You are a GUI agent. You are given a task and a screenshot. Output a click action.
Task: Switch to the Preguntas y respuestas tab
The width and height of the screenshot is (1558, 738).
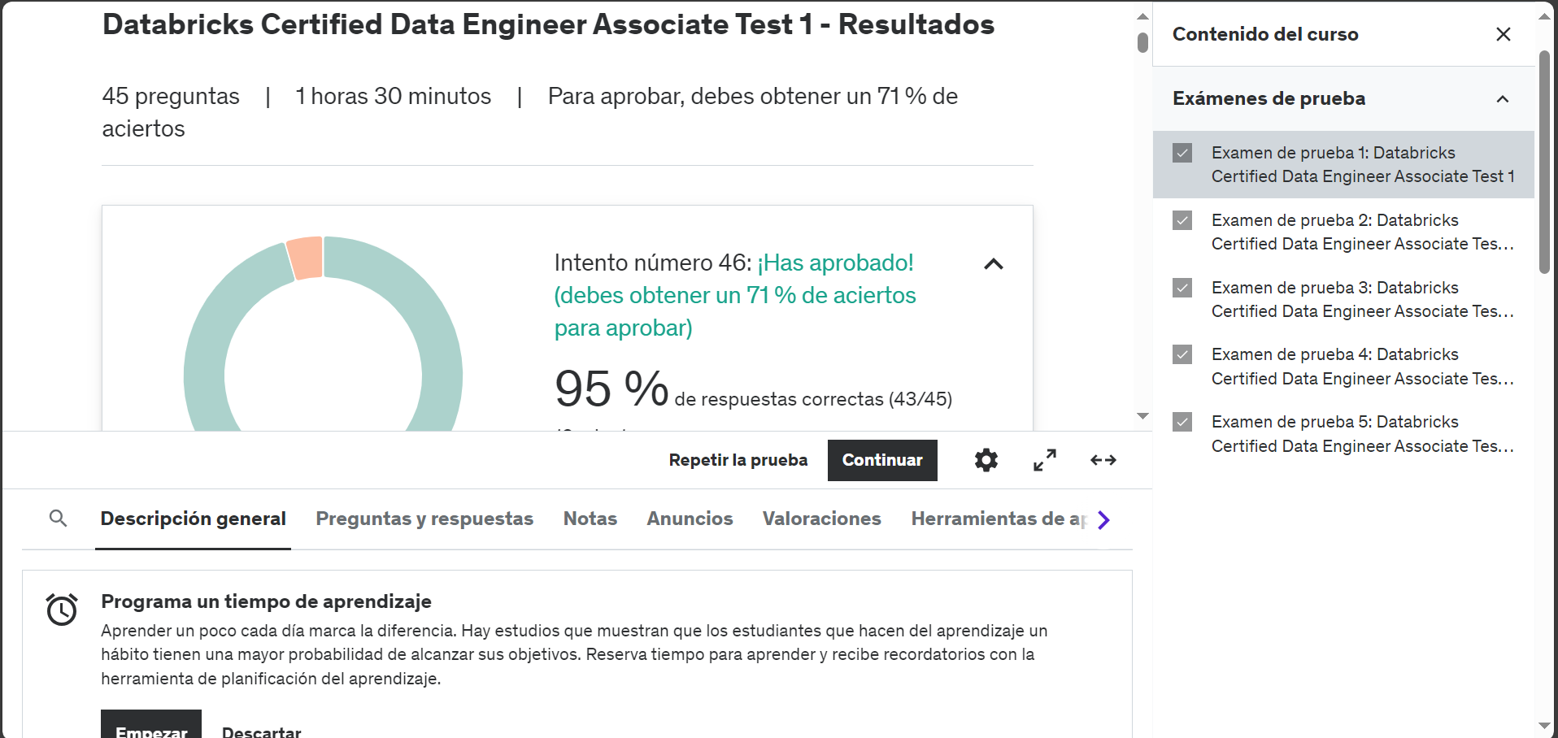424,519
